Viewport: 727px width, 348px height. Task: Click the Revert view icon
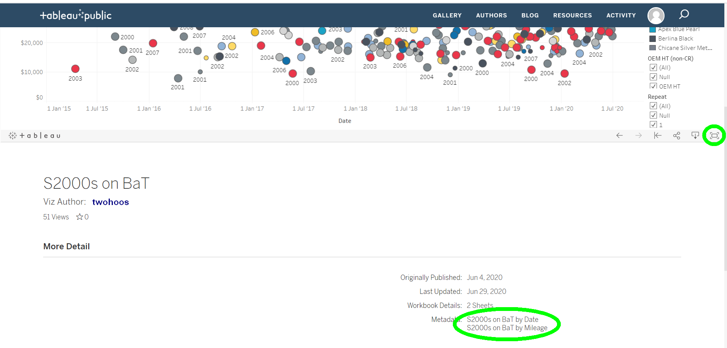[x=658, y=135]
